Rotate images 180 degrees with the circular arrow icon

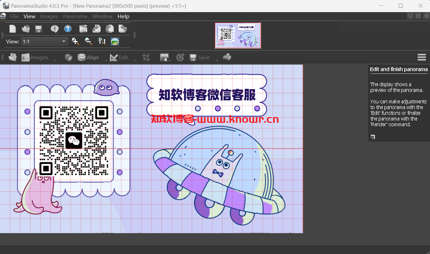[109, 29]
